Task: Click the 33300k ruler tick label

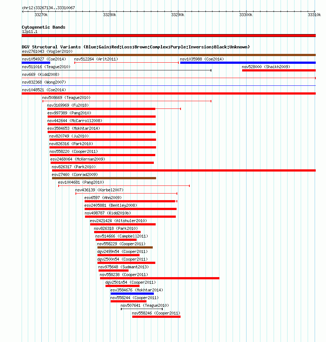Action: pos(246,15)
